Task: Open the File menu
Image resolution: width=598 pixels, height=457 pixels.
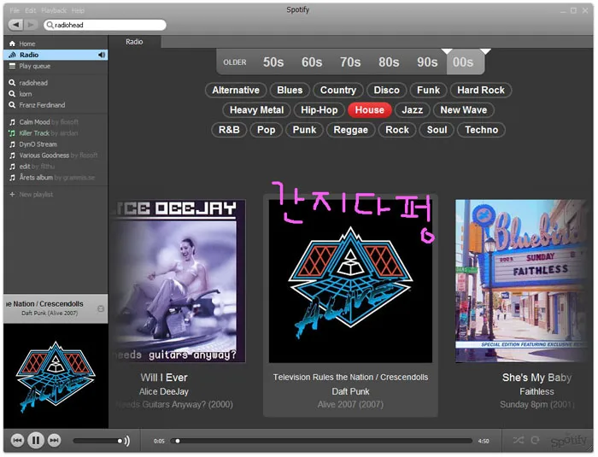Action: pyautogui.click(x=15, y=10)
